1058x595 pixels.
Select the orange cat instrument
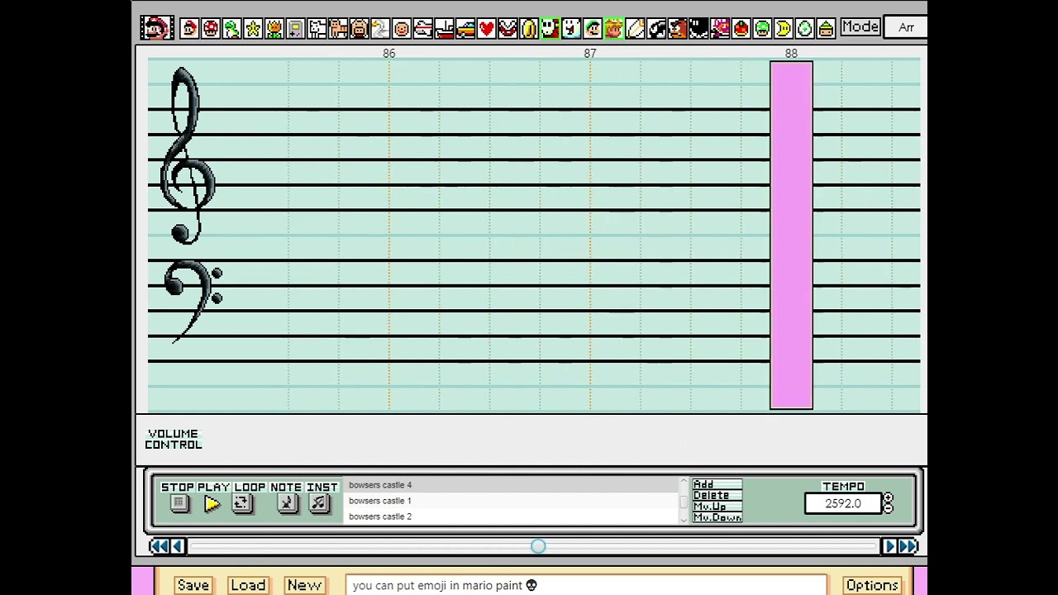click(x=338, y=29)
